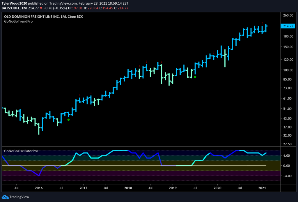The image size is (298, 202).
Task: Click the 2016 time axis label
Action: [x=39, y=188]
